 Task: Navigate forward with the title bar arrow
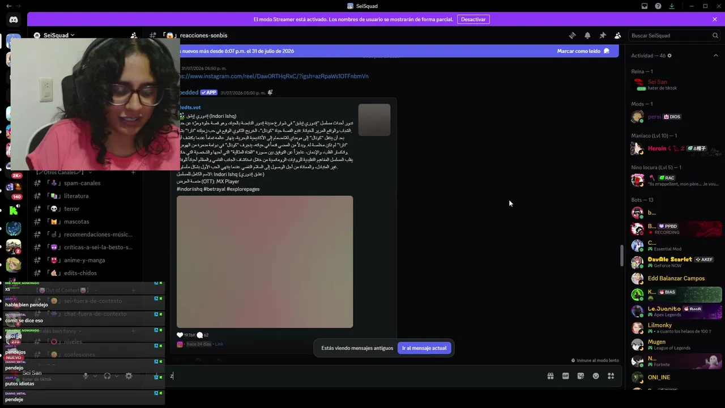[x=18, y=6]
